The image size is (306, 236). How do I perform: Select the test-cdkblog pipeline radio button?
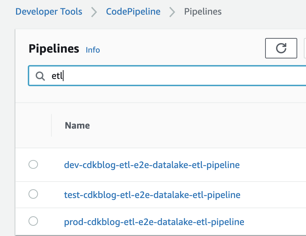tap(33, 194)
